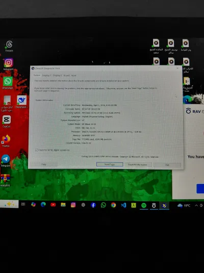This screenshot has height=273, width=204.
Task: Click the Help button in DxDiag
Action: (x=44, y=164)
